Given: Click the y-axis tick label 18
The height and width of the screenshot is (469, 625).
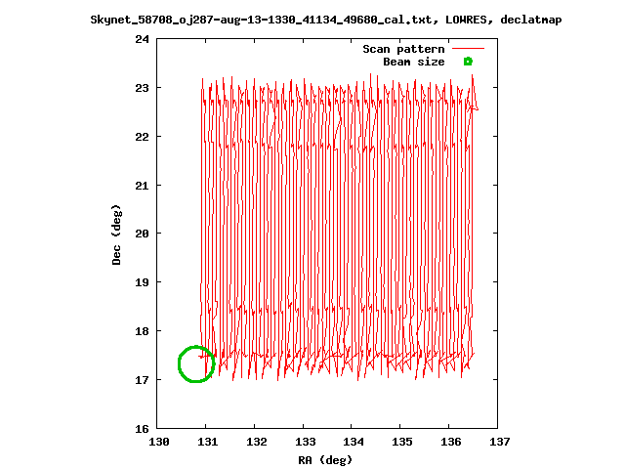Looking at the screenshot, I should click(x=142, y=331).
